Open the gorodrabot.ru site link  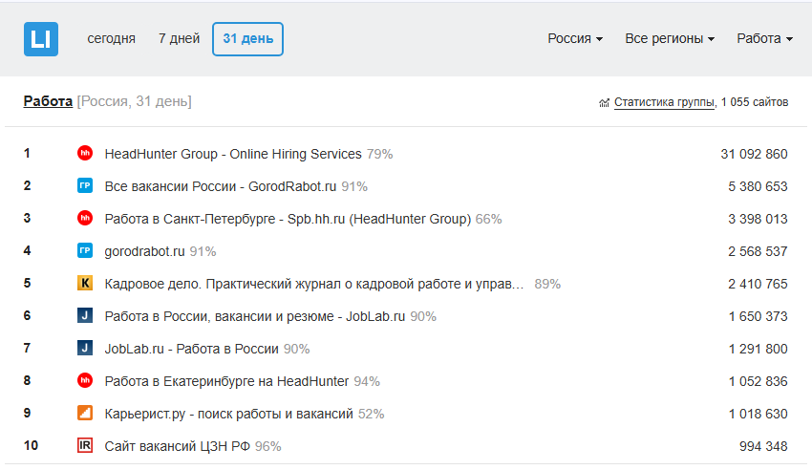click(x=144, y=252)
